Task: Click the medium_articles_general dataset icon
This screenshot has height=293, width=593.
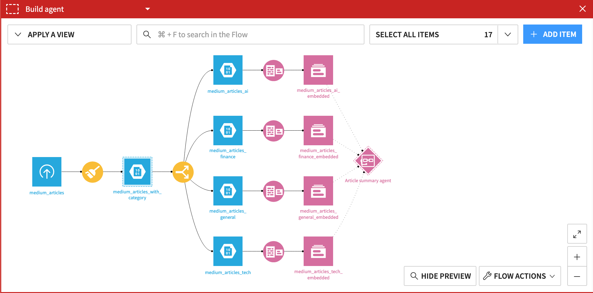Action: pos(228,191)
